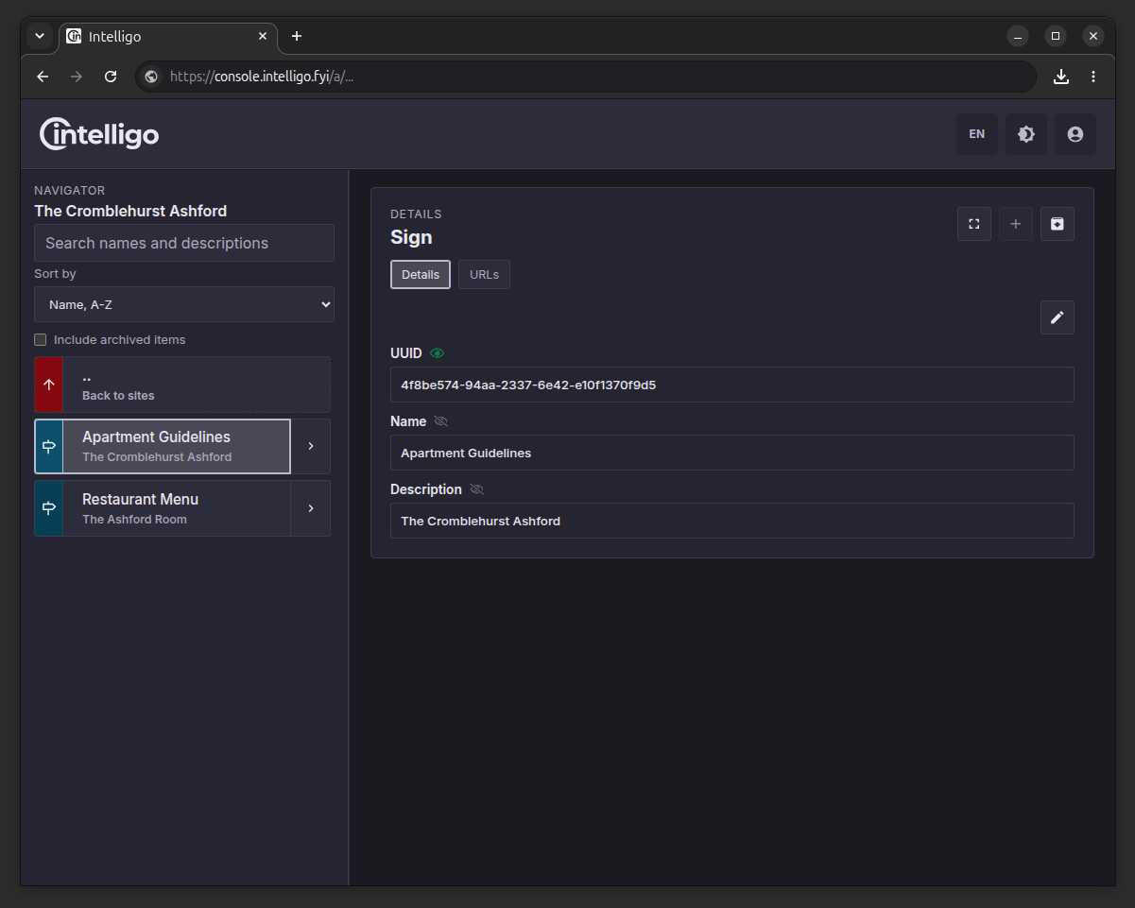Click The Cromblehurst Ashford heading
Viewport: 1135px width, 908px height.
[130, 211]
